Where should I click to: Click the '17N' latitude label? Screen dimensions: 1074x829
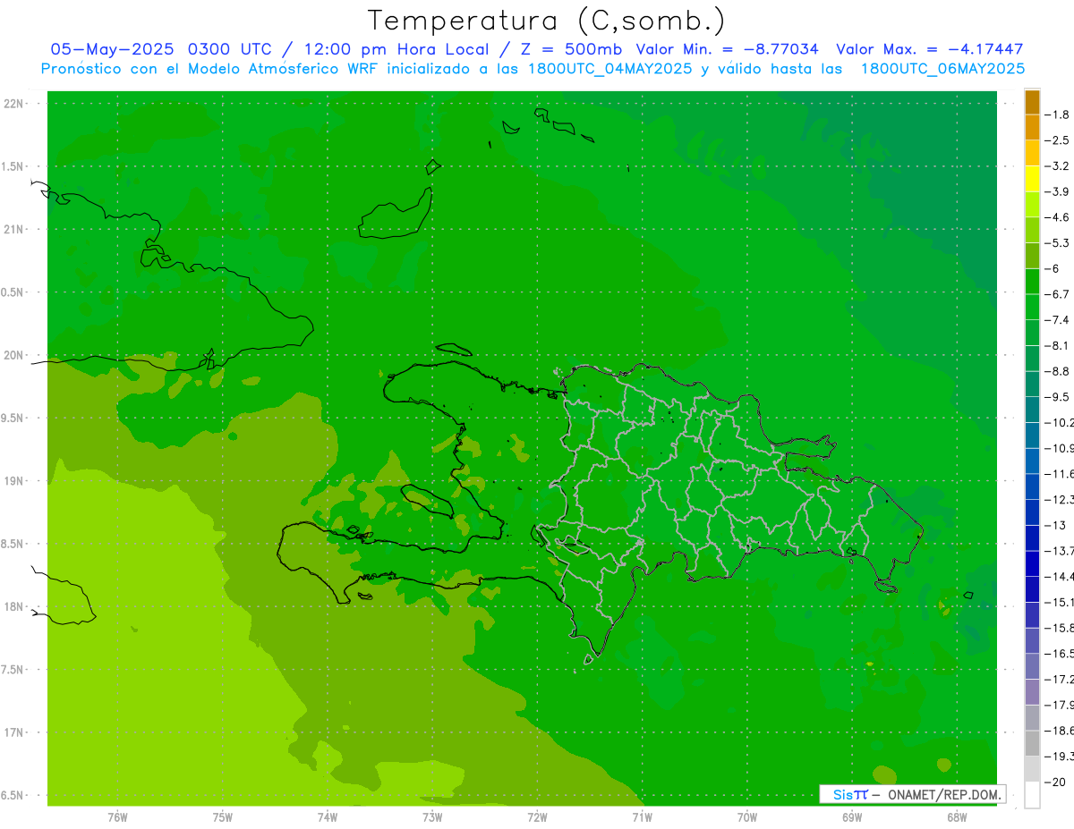tap(15, 732)
